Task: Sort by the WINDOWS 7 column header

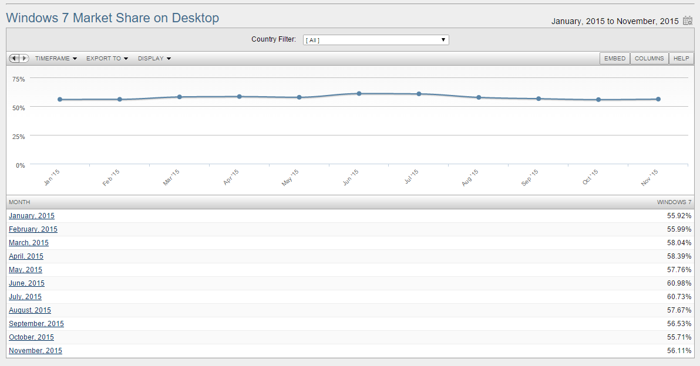Action: [x=674, y=202]
